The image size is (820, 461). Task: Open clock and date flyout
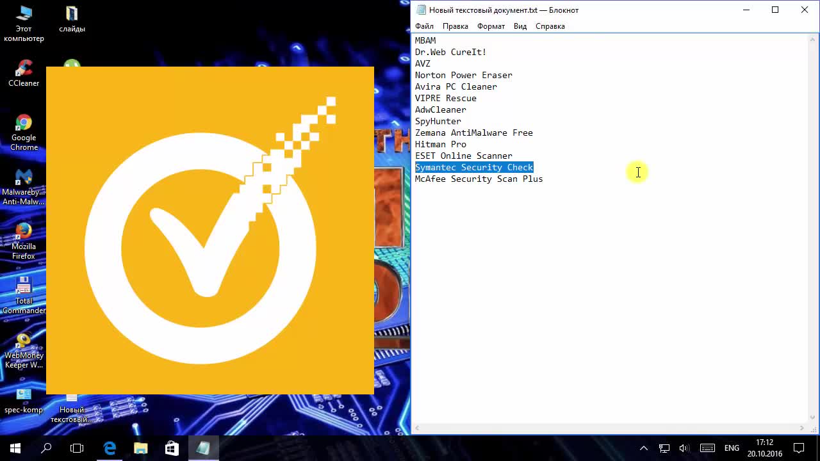[765, 448]
